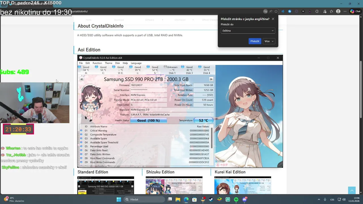The height and width of the screenshot is (204, 363).
Task: Click the scroll-to-top arrow button on page
Action: coord(352,190)
